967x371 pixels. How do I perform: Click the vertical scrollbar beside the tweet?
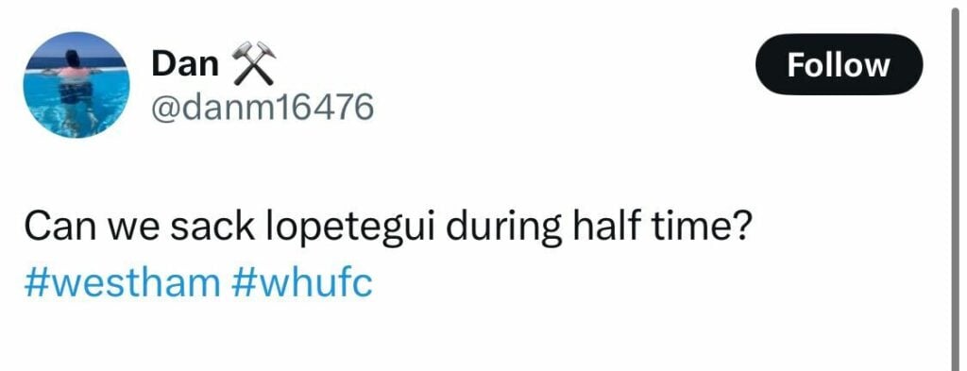956,185
